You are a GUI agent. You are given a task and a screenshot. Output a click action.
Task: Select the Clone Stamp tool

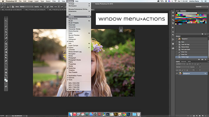[6, 44]
